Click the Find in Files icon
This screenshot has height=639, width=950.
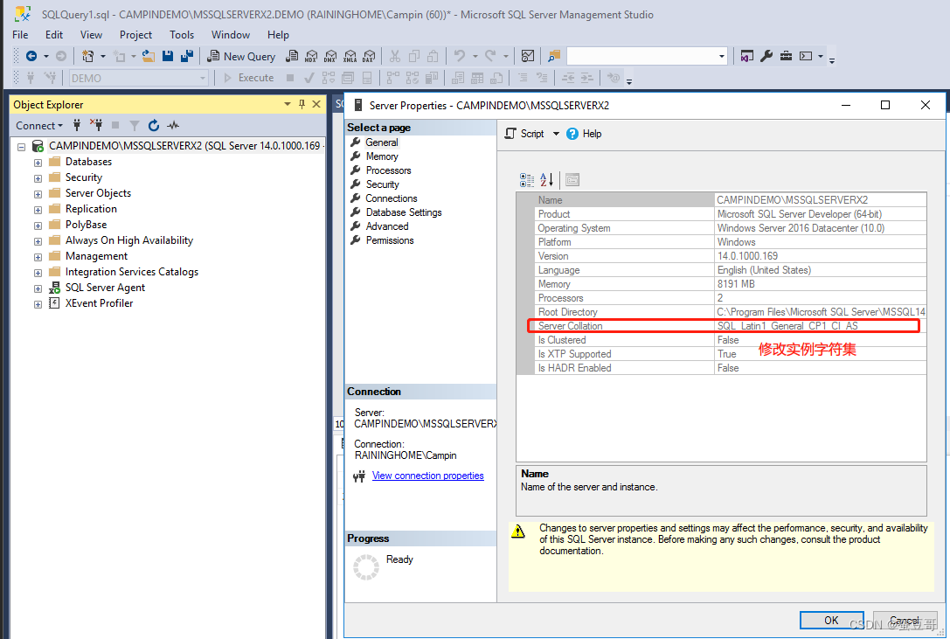pos(554,56)
